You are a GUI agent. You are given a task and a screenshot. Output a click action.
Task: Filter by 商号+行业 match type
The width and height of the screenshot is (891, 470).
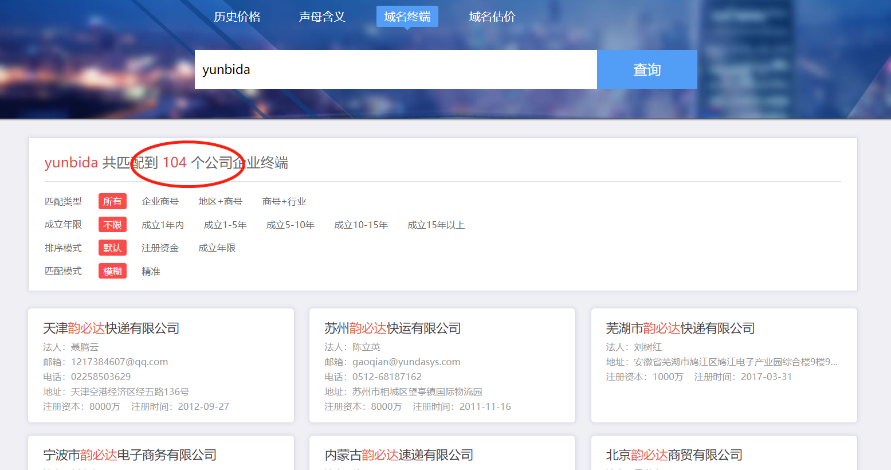[x=284, y=202]
